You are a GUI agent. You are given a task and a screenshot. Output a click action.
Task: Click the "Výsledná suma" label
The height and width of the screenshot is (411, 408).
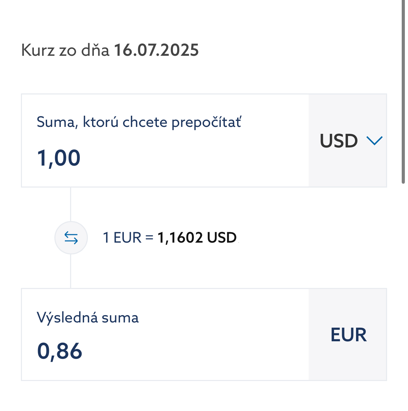pos(88,318)
